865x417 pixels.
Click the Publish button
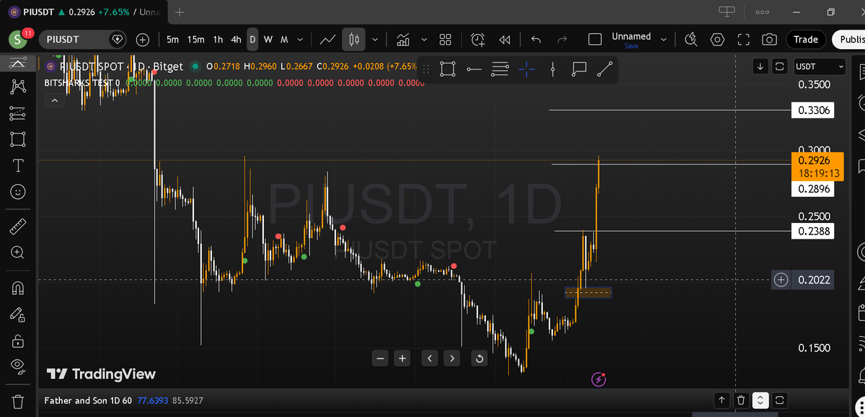(848, 40)
